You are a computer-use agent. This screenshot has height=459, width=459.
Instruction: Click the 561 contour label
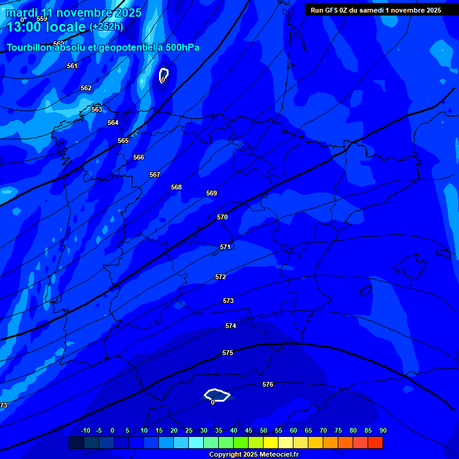click(72, 66)
